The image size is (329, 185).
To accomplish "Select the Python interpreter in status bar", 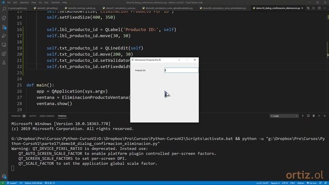I will point(33,183).
